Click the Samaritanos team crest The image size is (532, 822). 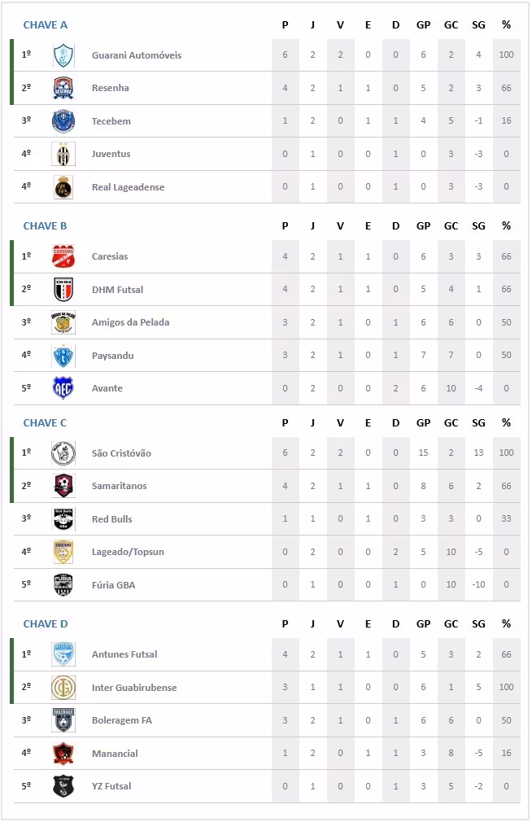[63, 486]
